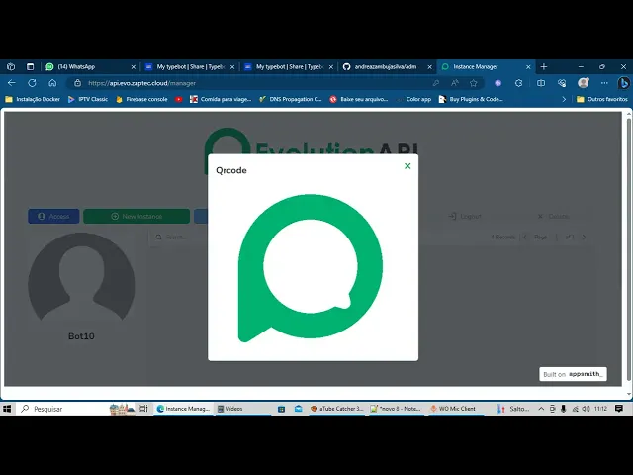Close the WhatsApp tab

pyautogui.click(x=134, y=67)
